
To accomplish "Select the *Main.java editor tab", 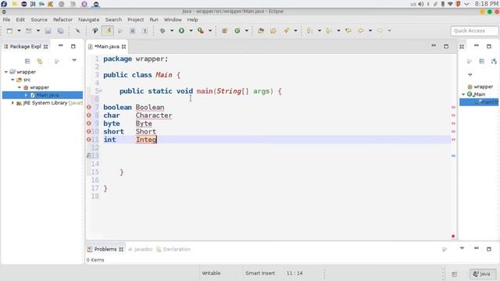I will click(x=107, y=47).
